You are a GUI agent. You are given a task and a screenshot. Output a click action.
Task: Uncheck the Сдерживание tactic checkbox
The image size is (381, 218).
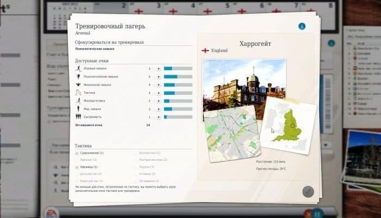[x=77, y=153]
